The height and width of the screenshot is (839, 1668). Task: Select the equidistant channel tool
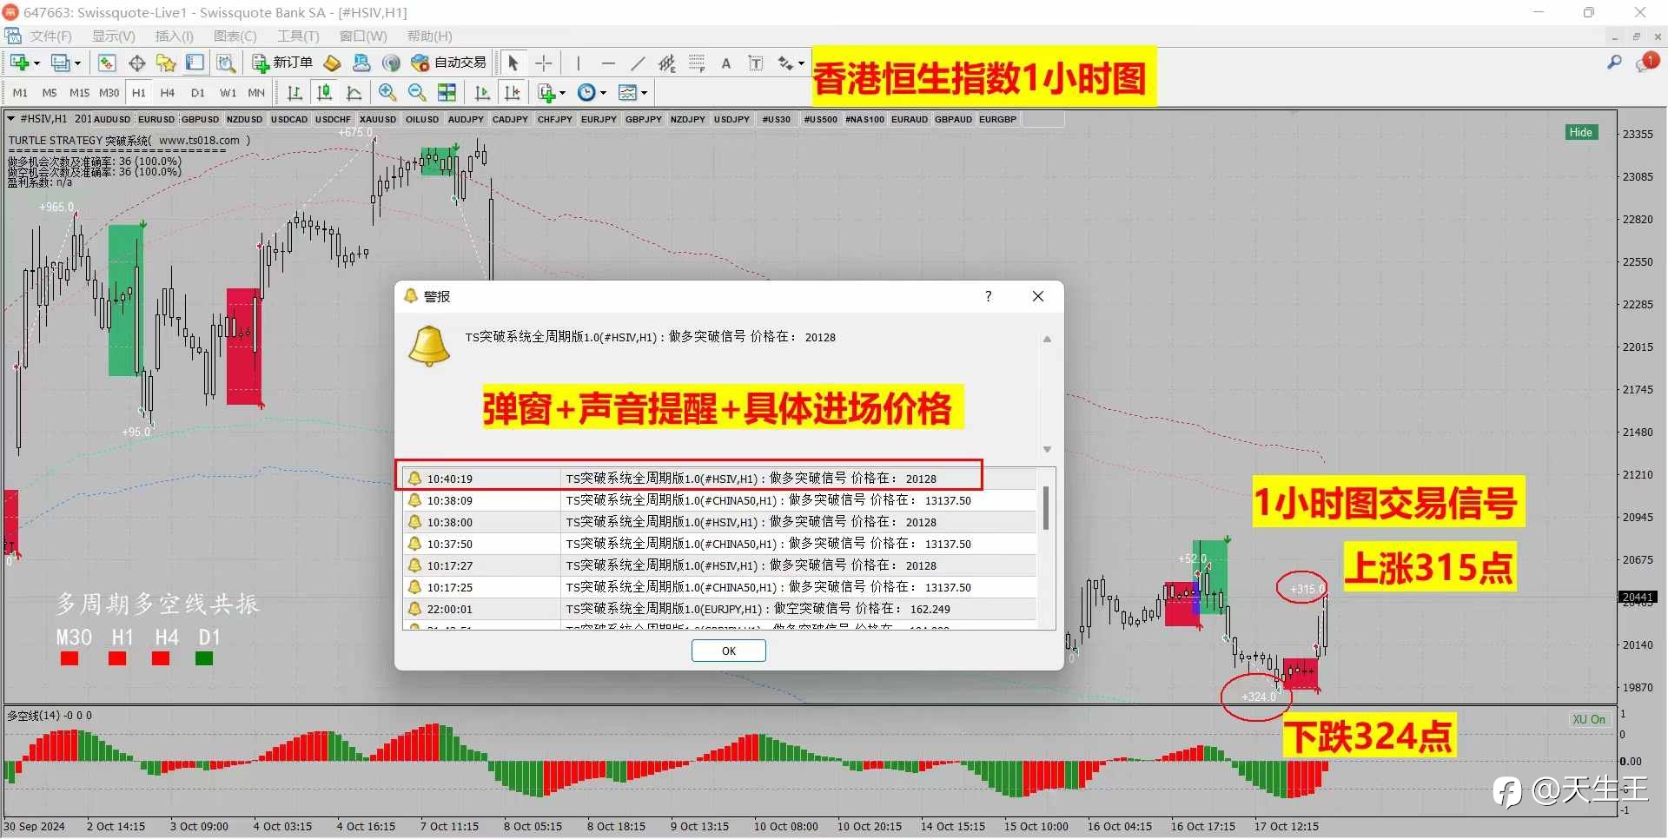pos(667,63)
